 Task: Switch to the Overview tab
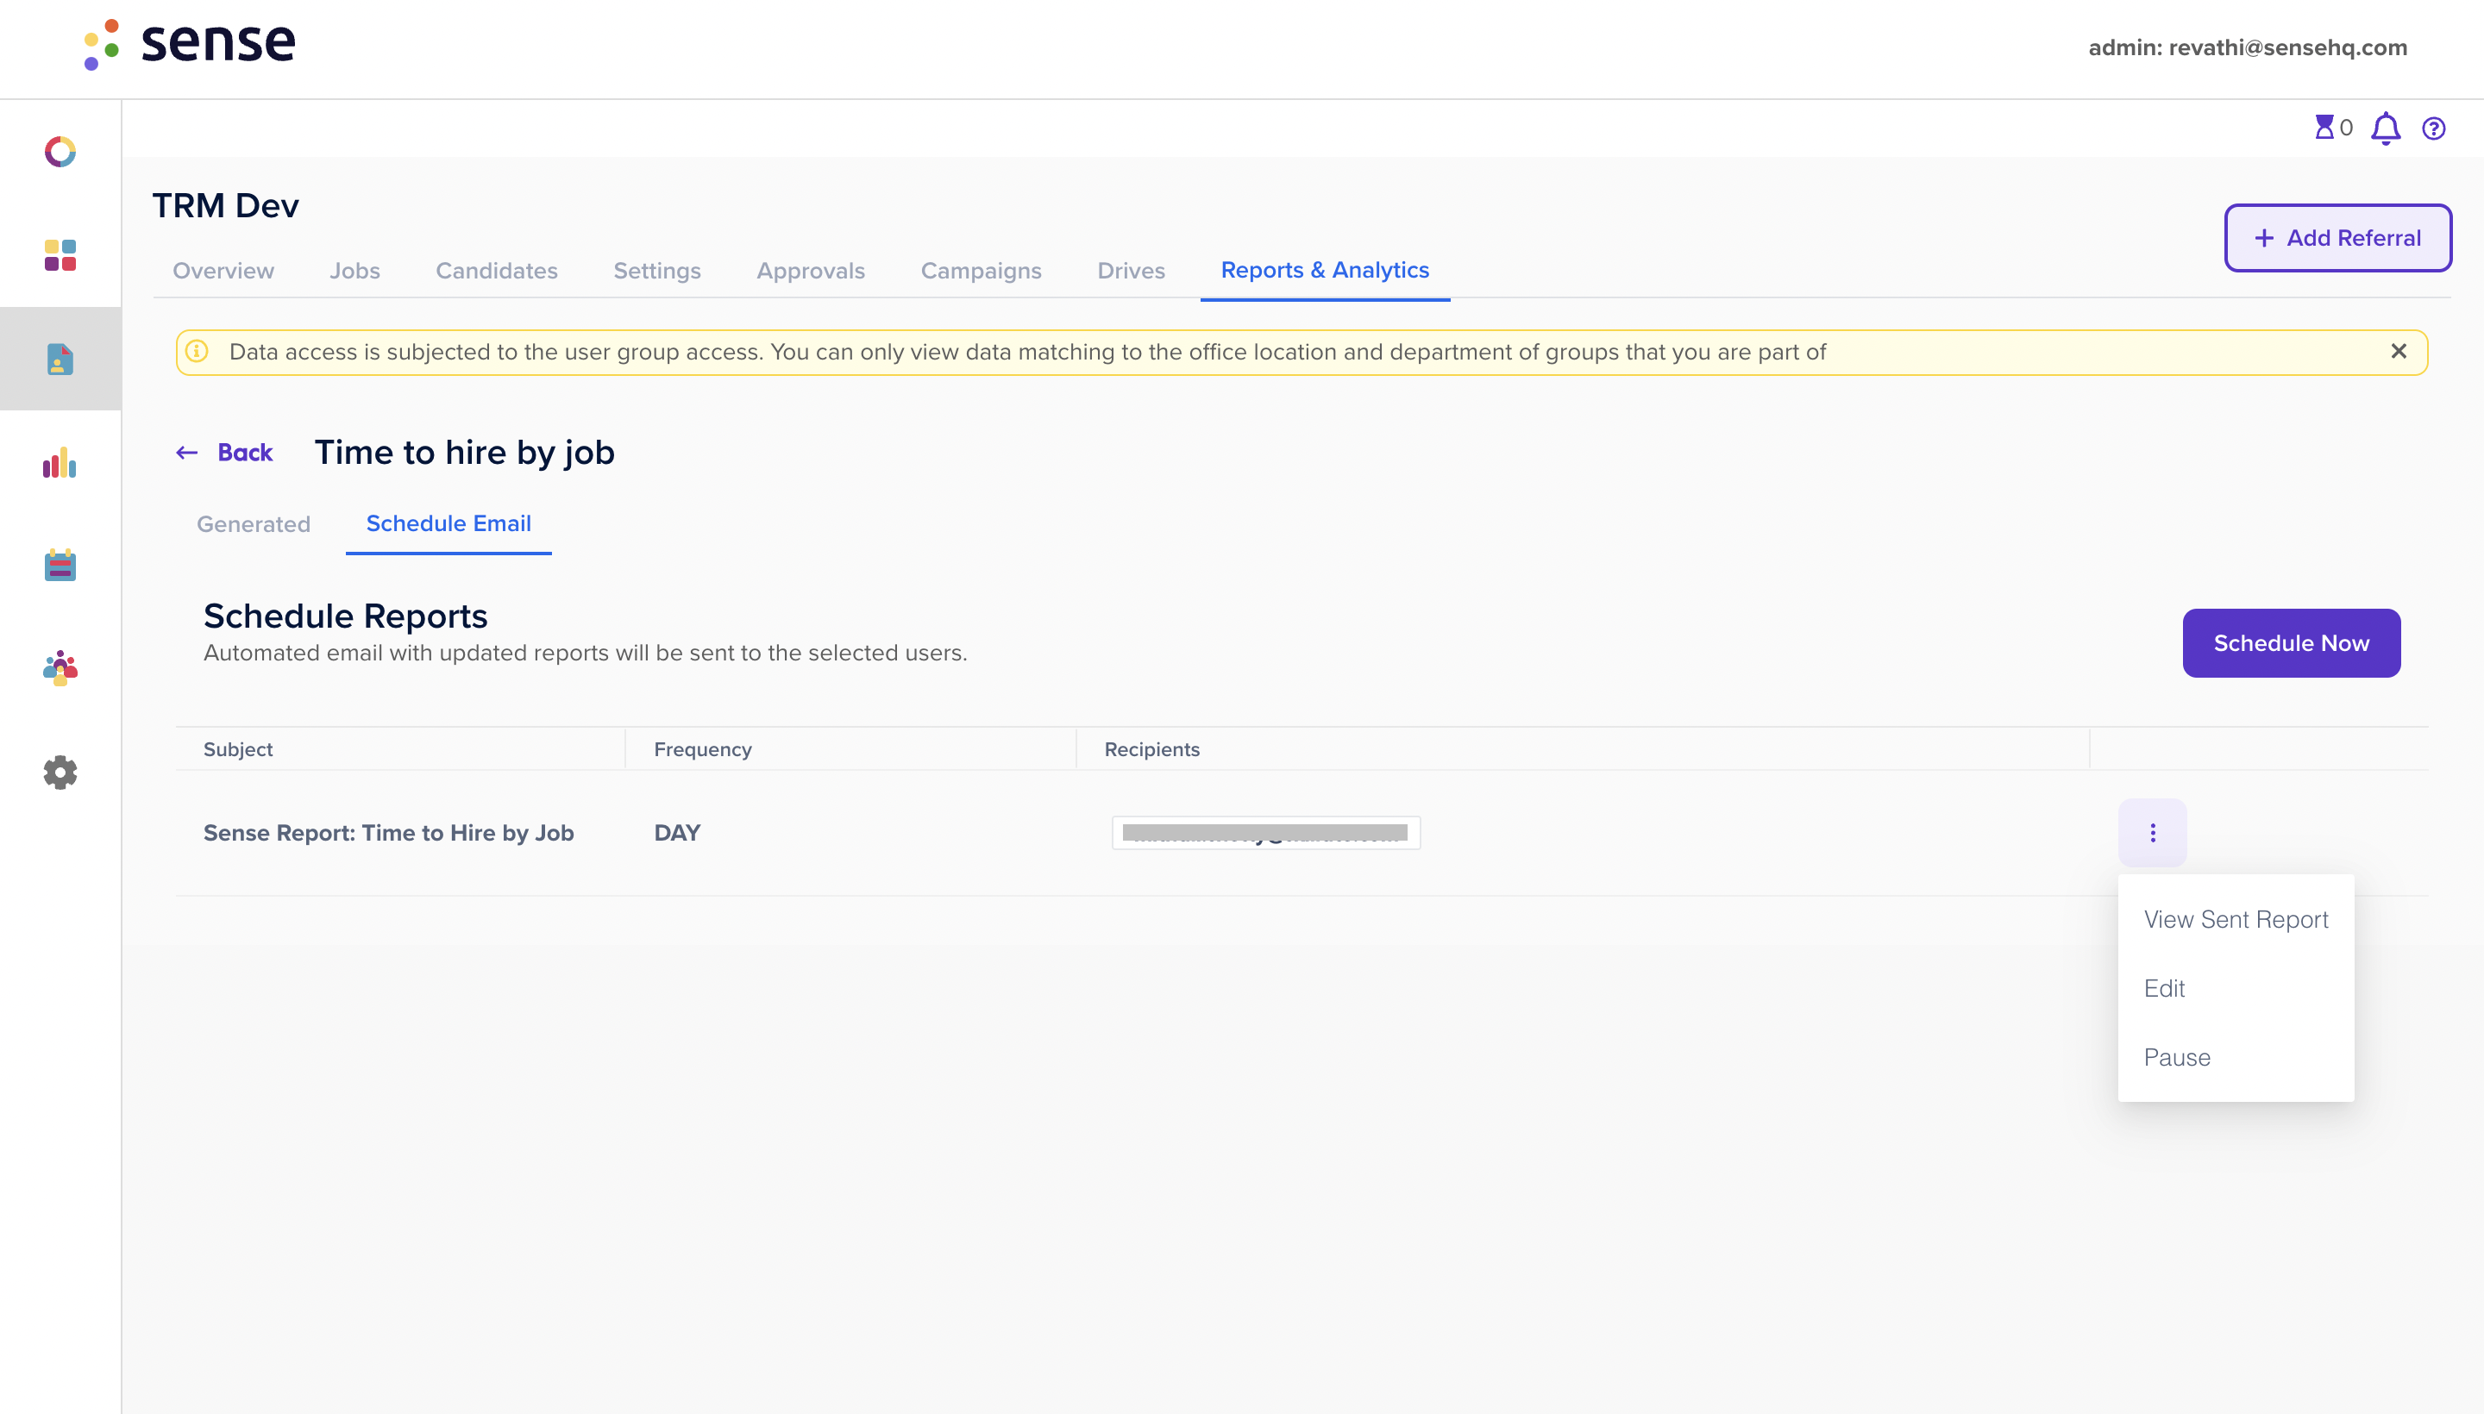(x=223, y=270)
